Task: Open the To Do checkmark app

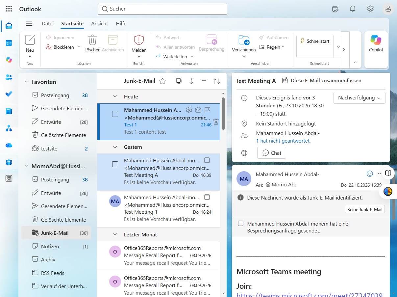Action: [x=9, y=94]
